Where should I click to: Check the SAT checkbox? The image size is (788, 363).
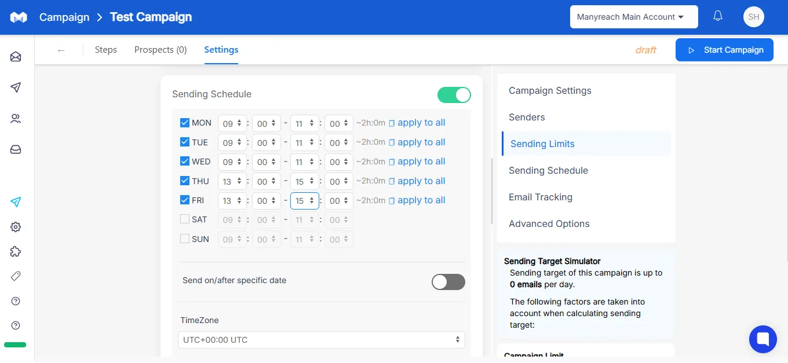[x=185, y=219]
